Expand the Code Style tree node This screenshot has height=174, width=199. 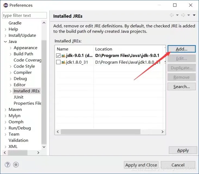[11, 66]
